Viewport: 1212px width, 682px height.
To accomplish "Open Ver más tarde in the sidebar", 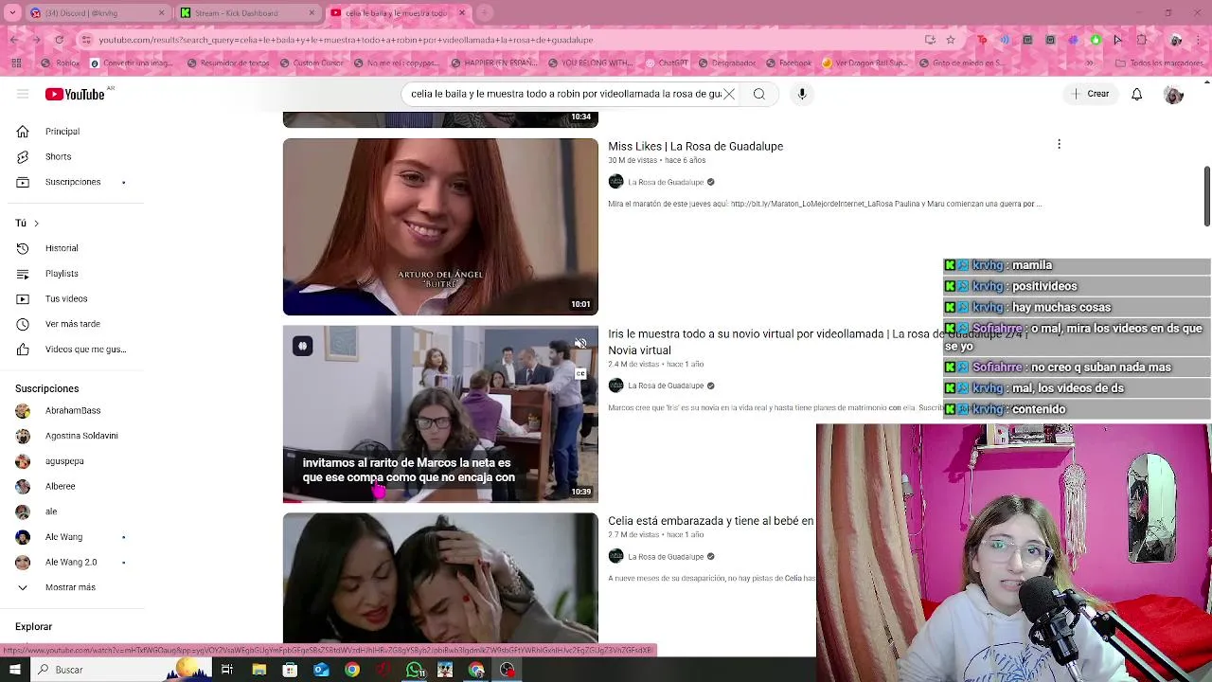I will (71, 324).
